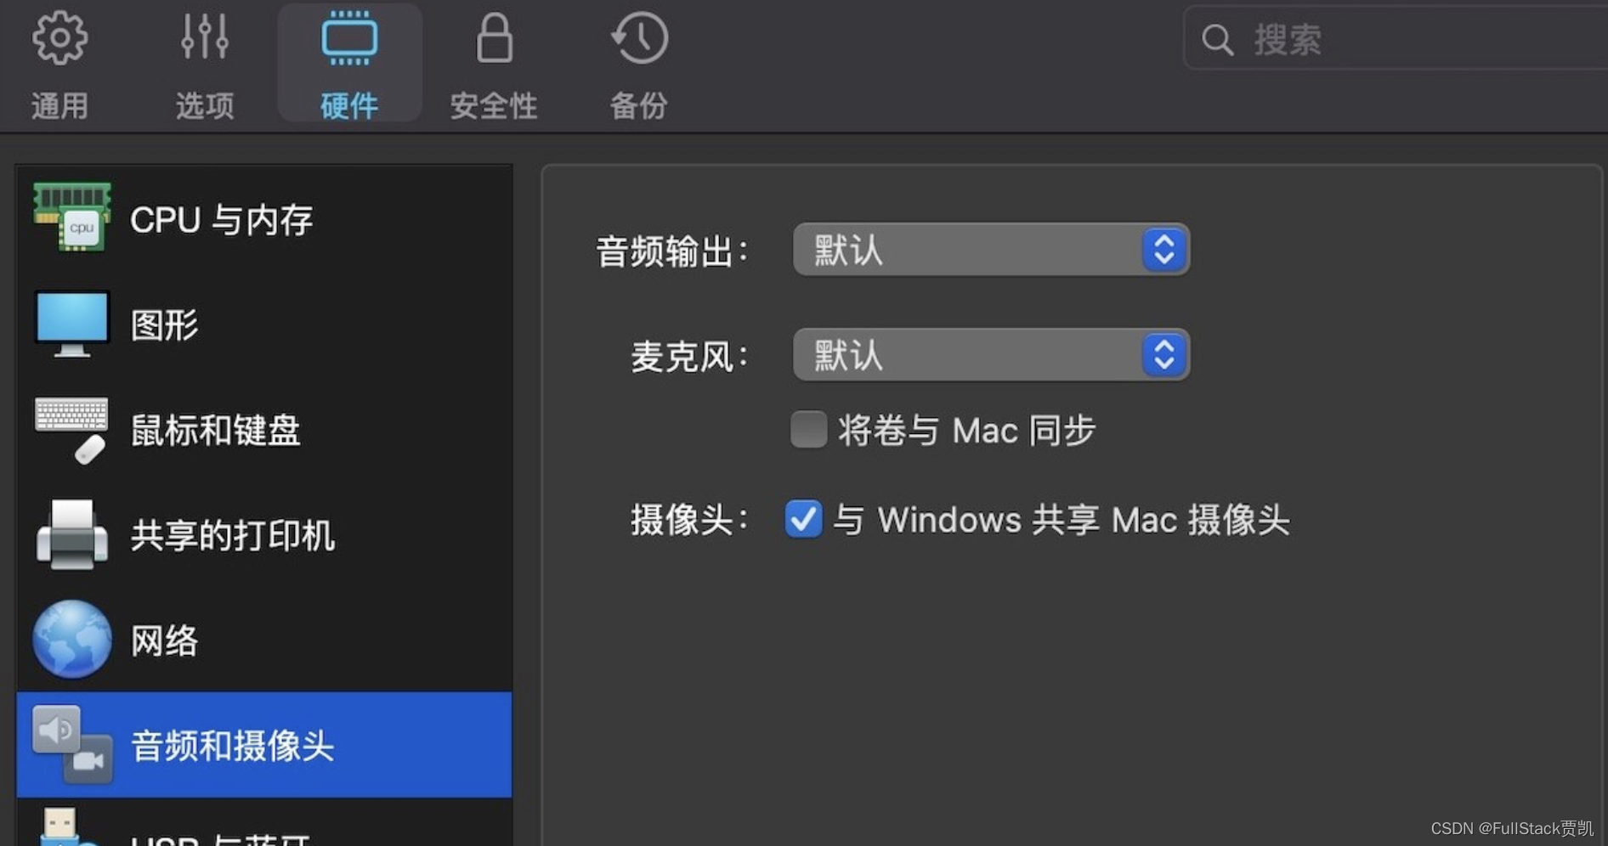This screenshot has height=846, width=1608.
Task: Click the keyboard and mouse icon
Action: (72, 430)
